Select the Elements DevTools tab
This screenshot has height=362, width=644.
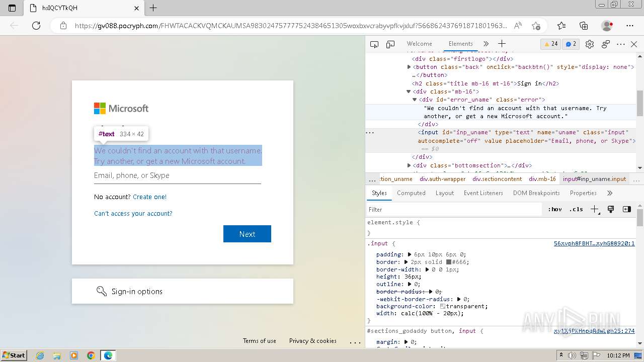460,44
